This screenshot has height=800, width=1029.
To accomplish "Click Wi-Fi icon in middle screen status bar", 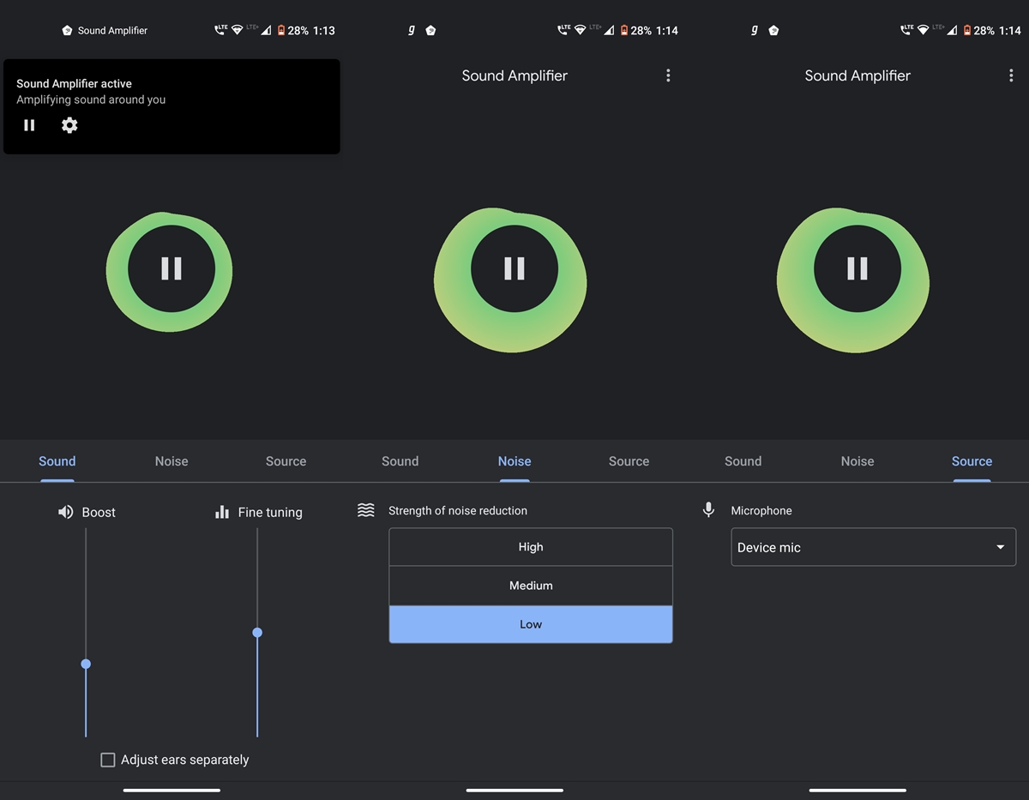I will pyautogui.click(x=581, y=30).
